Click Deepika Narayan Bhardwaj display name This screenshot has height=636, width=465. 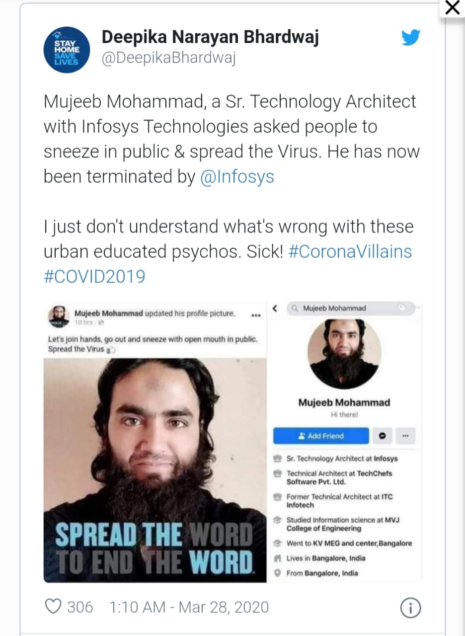click(210, 37)
